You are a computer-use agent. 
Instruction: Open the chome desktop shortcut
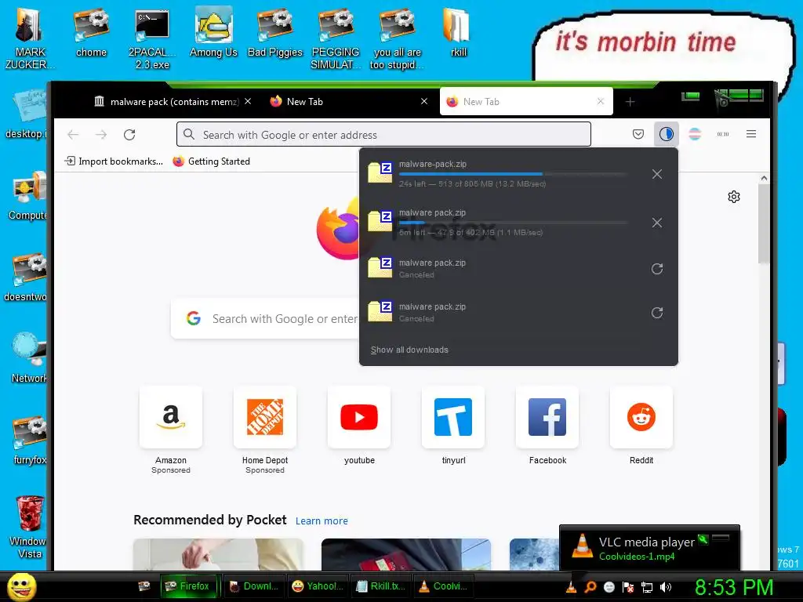(x=91, y=34)
